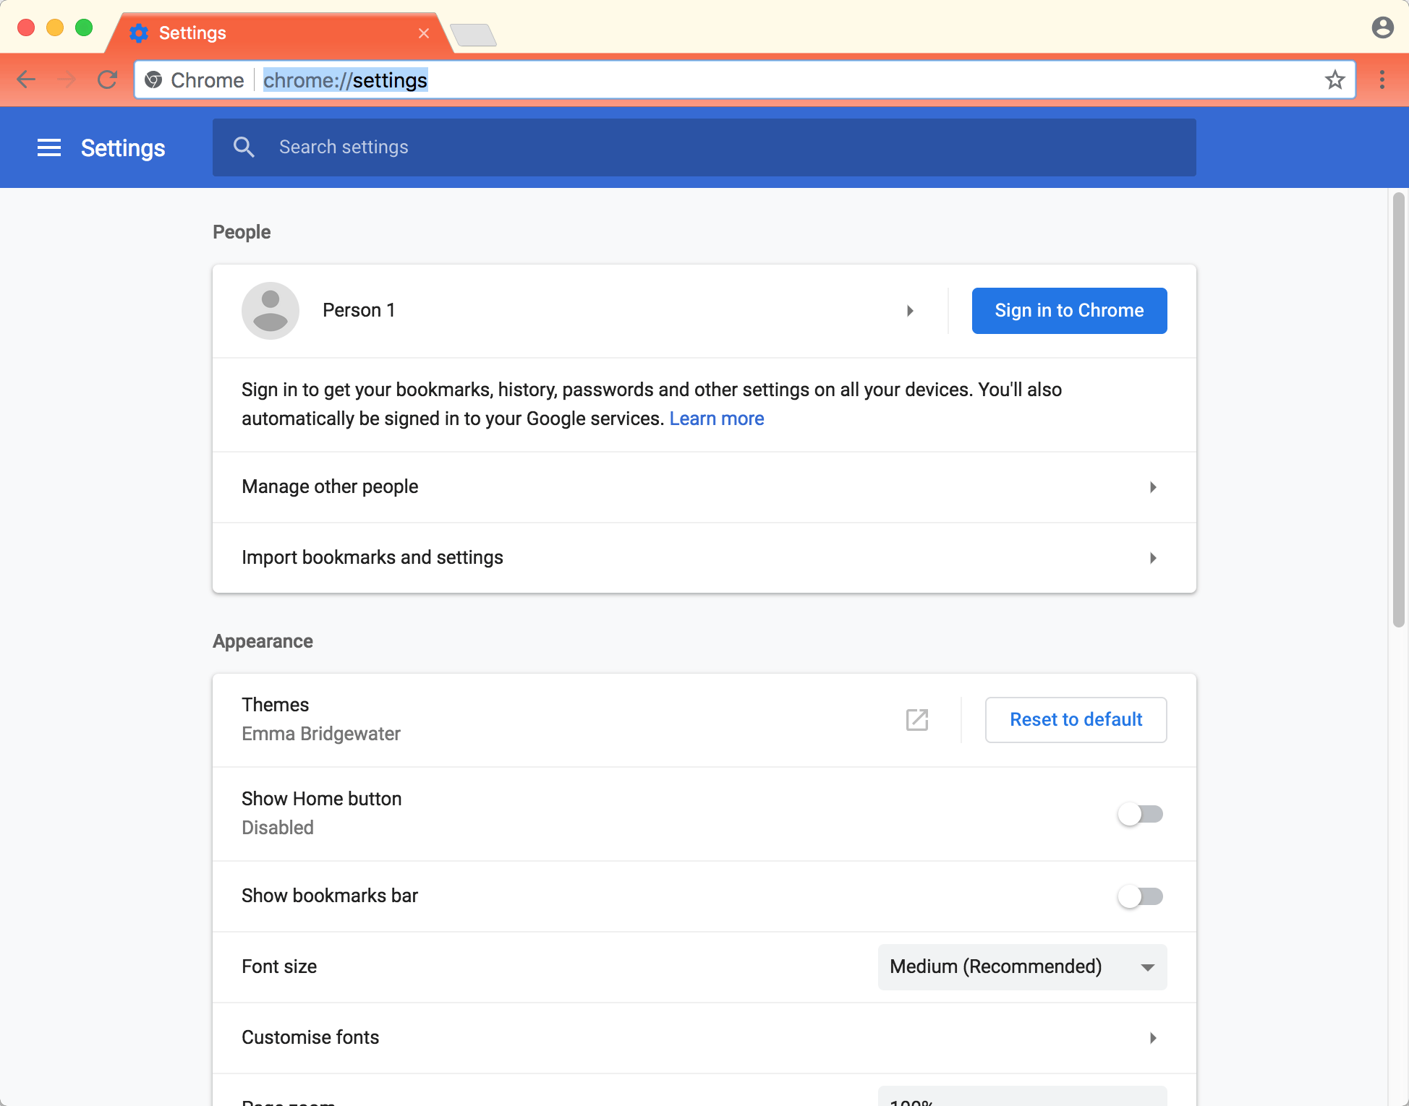1409x1106 pixels.
Task: Open Customise fonts section
Action: pyautogui.click(x=704, y=1038)
